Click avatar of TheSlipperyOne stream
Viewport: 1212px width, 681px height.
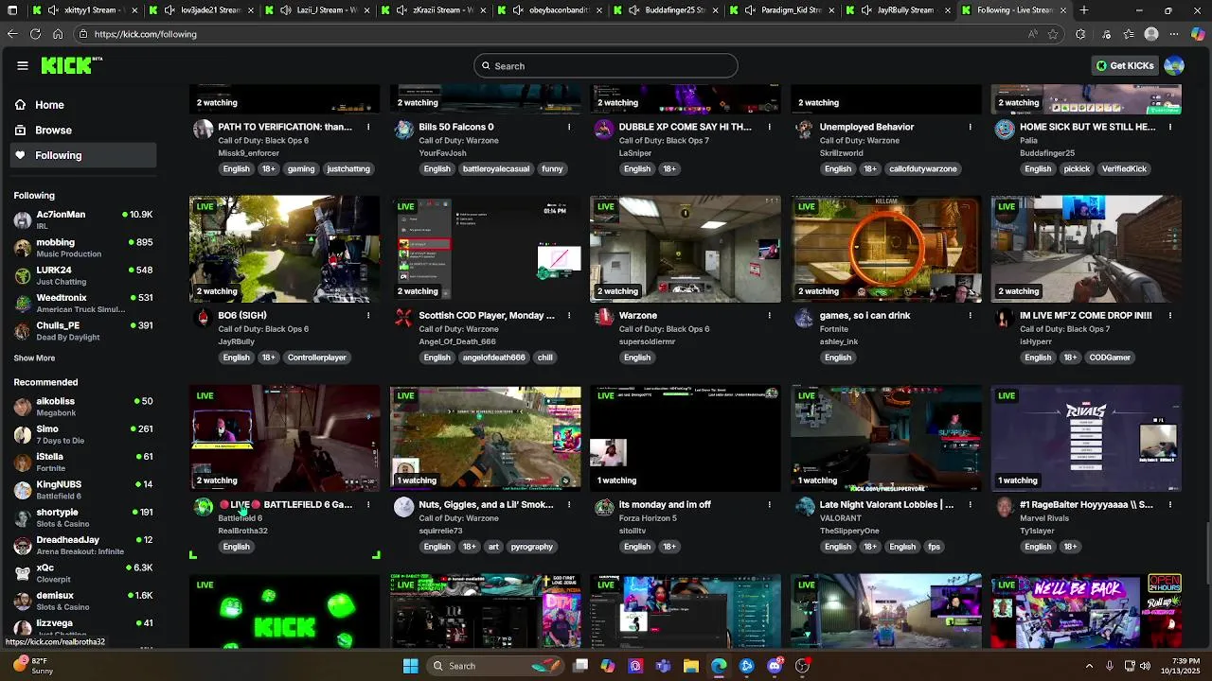(x=804, y=507)
